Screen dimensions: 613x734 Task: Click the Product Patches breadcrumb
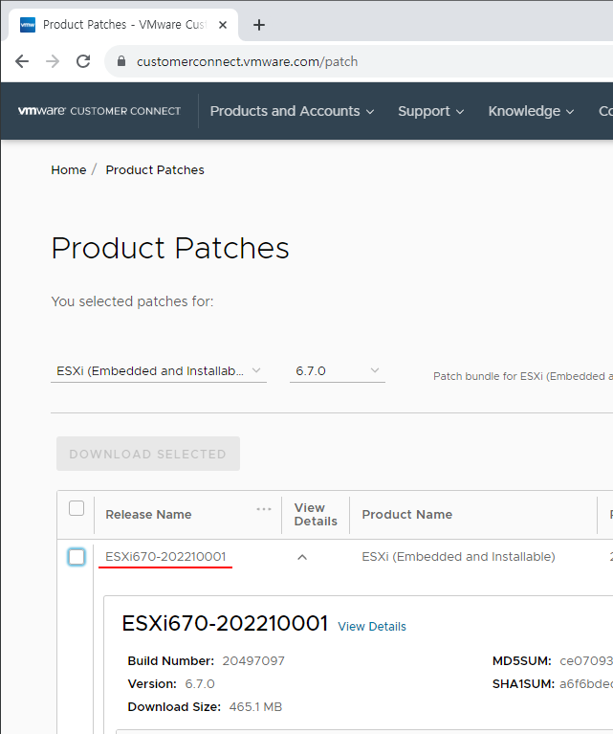point(155,170)
